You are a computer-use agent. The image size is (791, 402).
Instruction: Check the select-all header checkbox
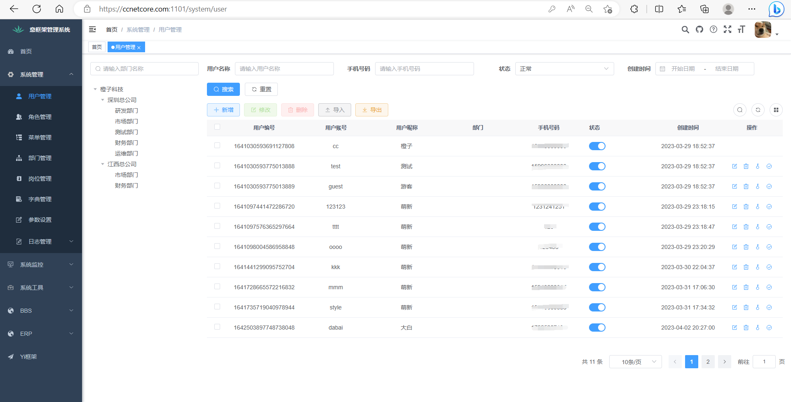tap(217, 127)
